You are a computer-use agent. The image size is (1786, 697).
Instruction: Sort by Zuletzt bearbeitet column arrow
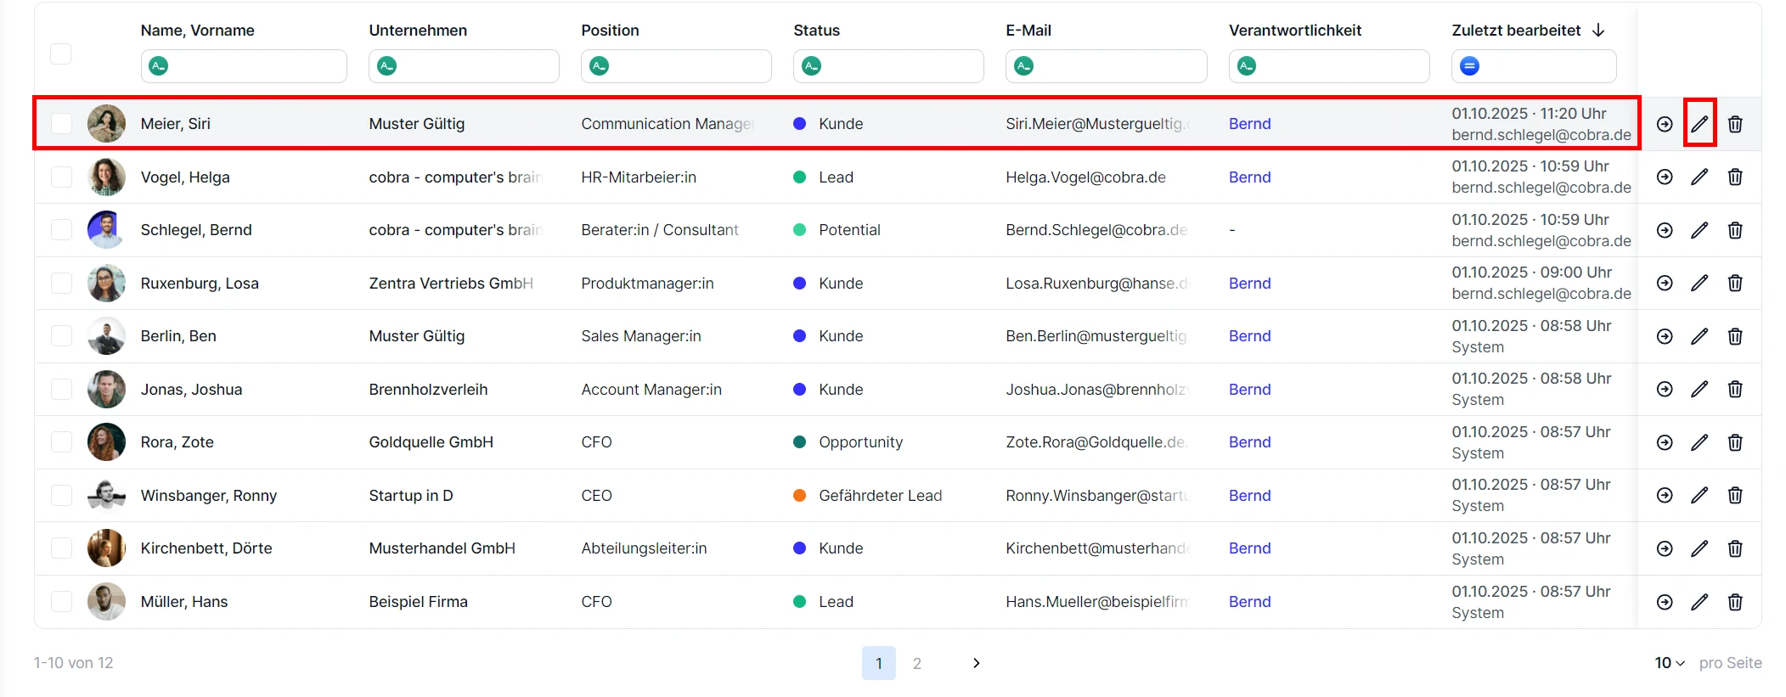pyautogui.click(x=1598, y=31)
